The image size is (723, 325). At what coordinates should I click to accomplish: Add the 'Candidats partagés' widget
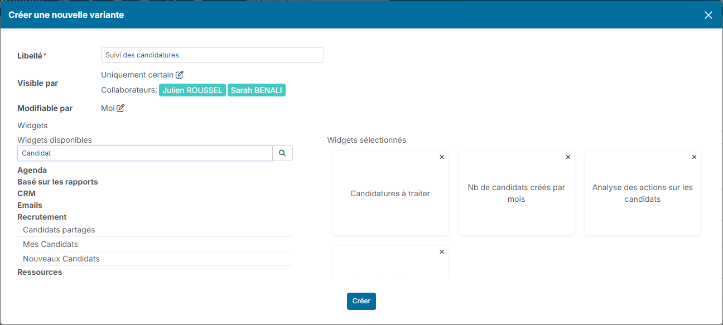(x=155, y=230)
